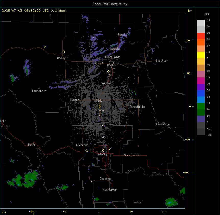Select the green 30-20 dBZ legend band
Viewport: 220px width, 215px height.
[x=201, y=106]
